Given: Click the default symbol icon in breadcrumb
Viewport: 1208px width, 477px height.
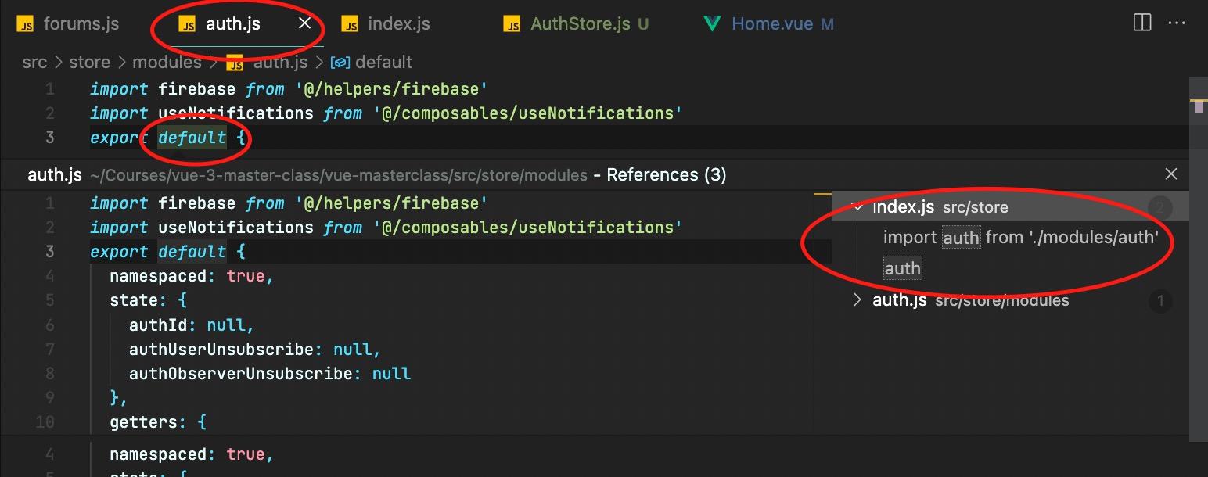Looking at the screenshot, I should pyautogui.click(x=340, y=63).
